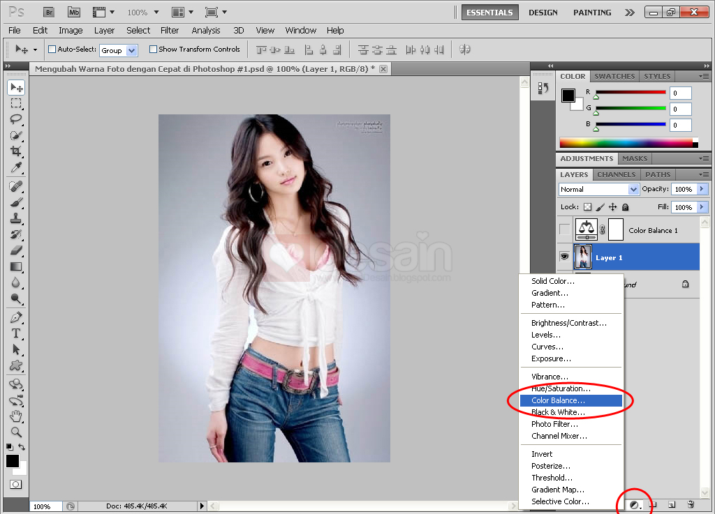Select the History Brush tool

pyautogui.click(x=16, y=234)
